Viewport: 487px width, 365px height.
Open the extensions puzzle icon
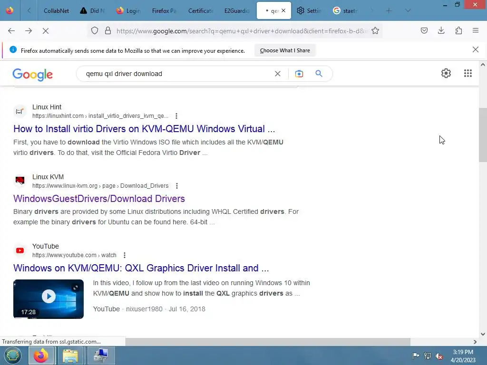(x=458, y=31)
